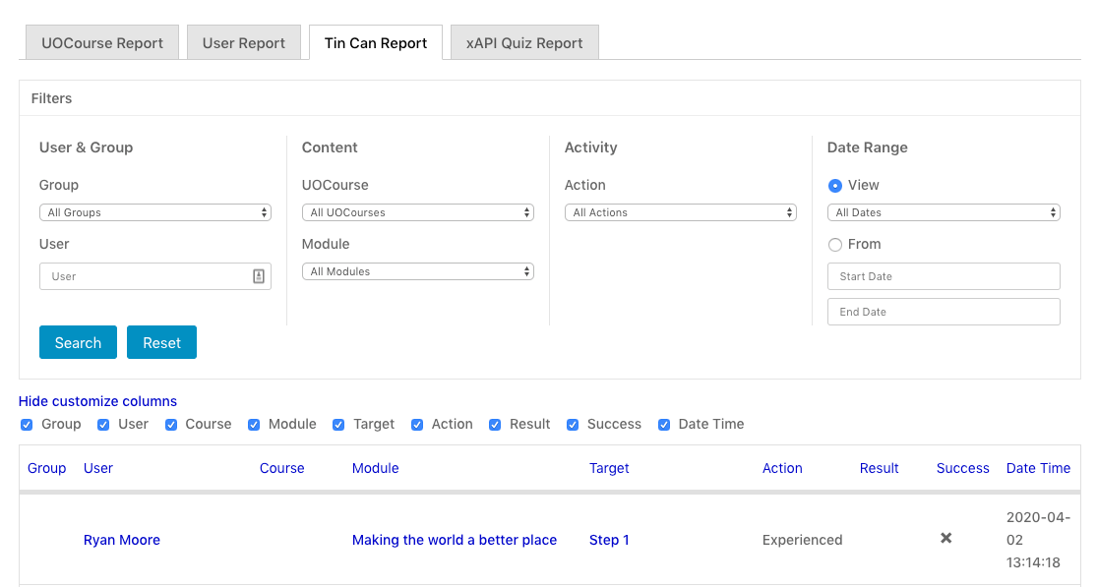Select the From date range radio button
Image resolution: width=1097 pixels, height=587 pixels.
(x=835, y=245)
